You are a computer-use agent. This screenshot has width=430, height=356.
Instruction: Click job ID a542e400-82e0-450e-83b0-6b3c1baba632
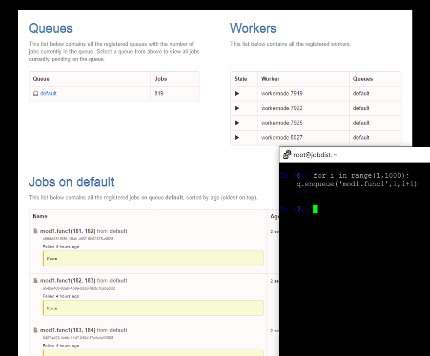(79, 288)
